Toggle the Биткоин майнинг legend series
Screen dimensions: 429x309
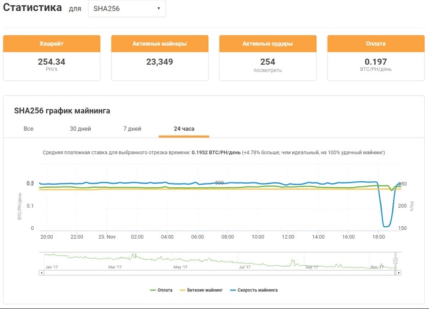pos(201,290)
